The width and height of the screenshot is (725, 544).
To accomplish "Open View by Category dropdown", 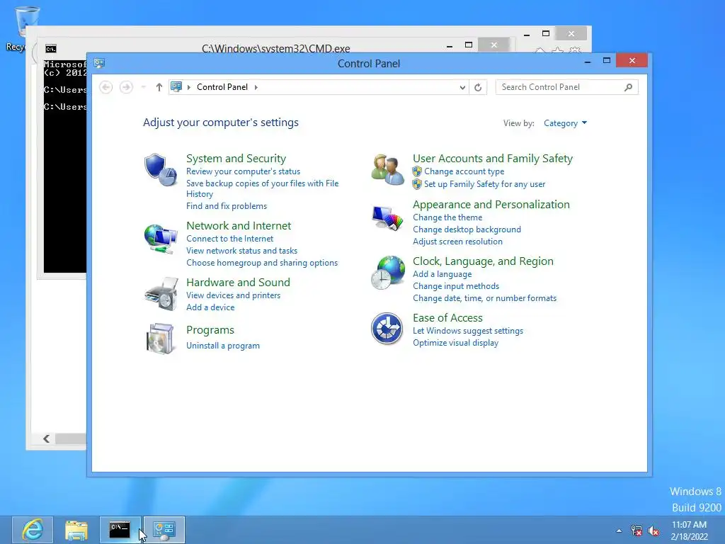I will [x=565, y=123].
